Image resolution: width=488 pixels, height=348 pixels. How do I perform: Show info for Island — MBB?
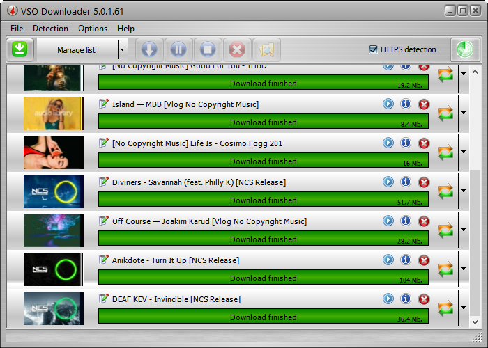point(406,104)
